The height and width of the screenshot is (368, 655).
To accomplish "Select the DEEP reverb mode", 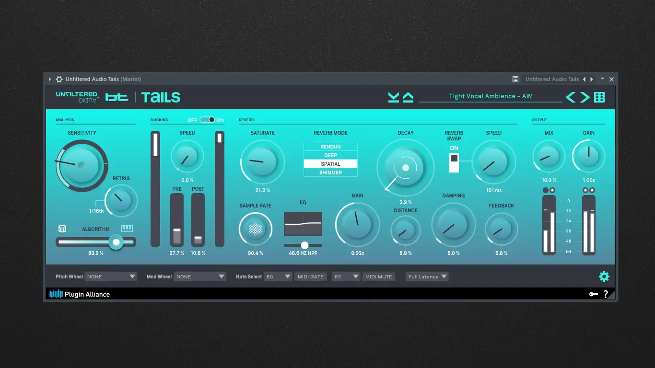I will [330, 155].
